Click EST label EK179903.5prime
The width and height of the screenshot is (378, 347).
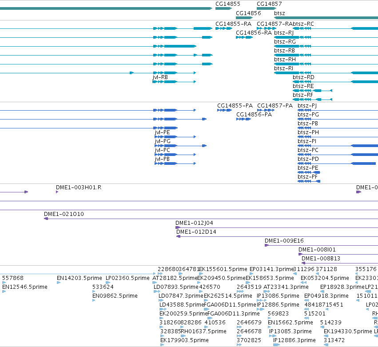[x=185, y=341]
